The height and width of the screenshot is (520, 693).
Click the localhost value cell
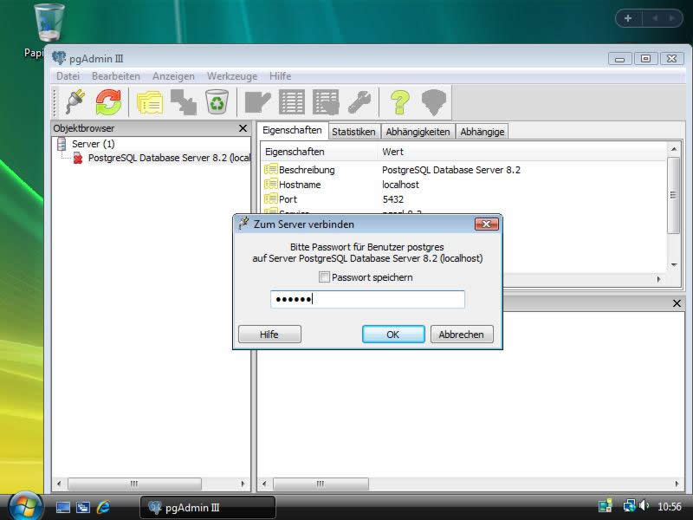coord(400,185)
